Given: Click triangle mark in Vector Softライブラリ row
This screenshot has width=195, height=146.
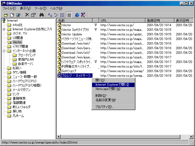Looking at the screenshot, I should pyautogui.click(x=96, y=29).
